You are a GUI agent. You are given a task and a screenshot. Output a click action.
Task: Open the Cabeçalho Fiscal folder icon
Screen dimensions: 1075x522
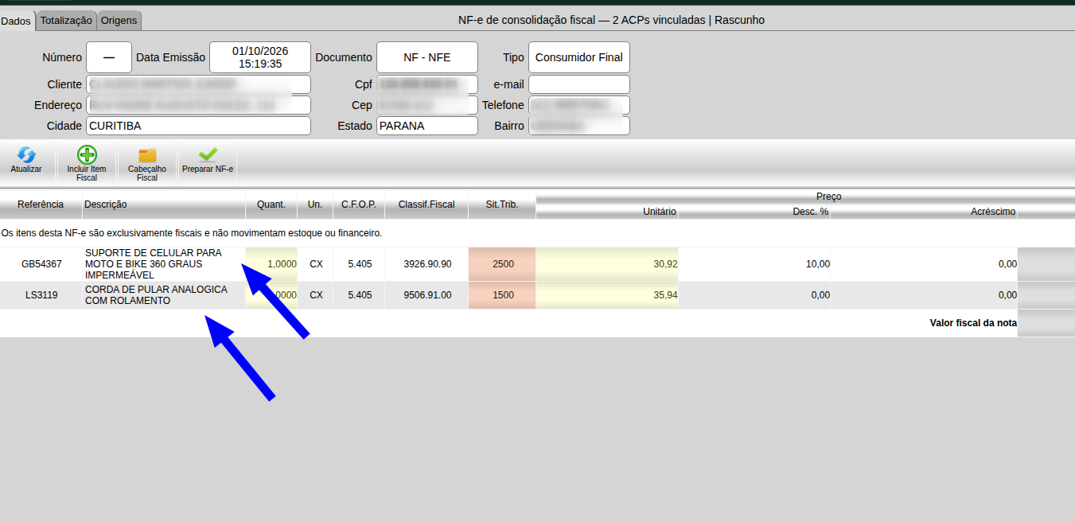(147, 156)
